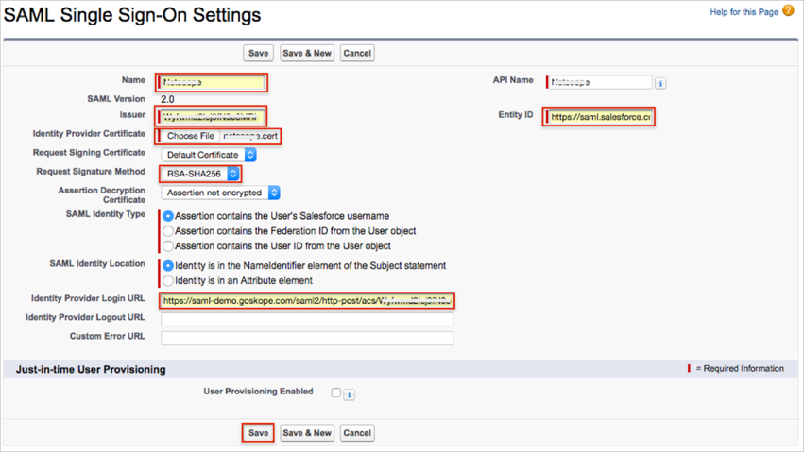Select Assertion contains the User ID option
The image size is (804, 452).
(x=168, y=246)
